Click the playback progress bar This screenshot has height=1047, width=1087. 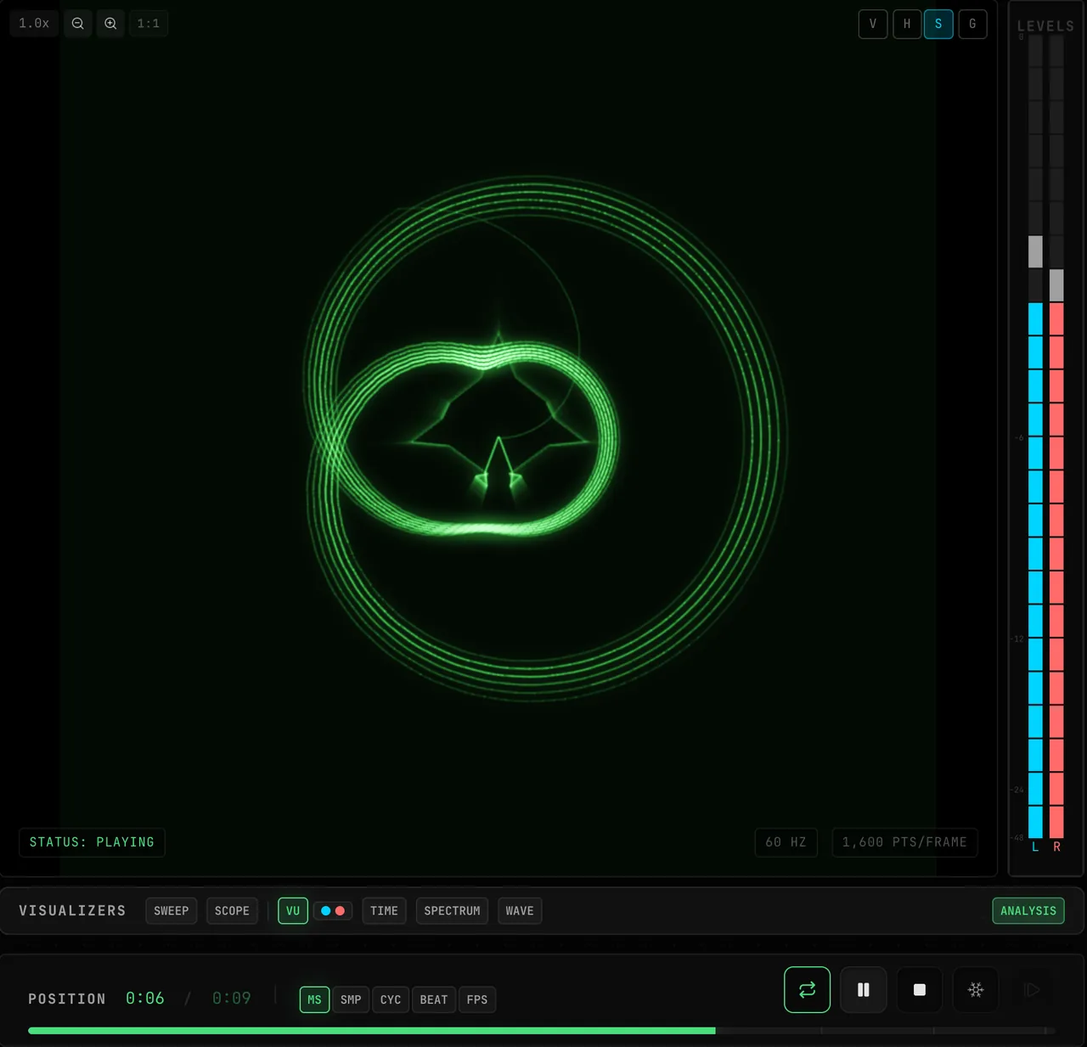[542, 1031]
